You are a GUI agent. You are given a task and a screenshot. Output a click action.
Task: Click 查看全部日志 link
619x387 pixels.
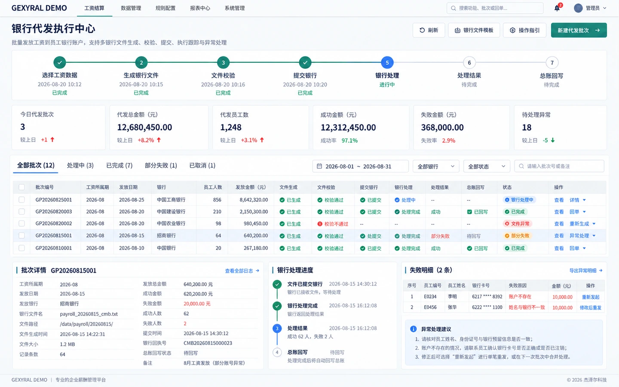click(242, 271)
